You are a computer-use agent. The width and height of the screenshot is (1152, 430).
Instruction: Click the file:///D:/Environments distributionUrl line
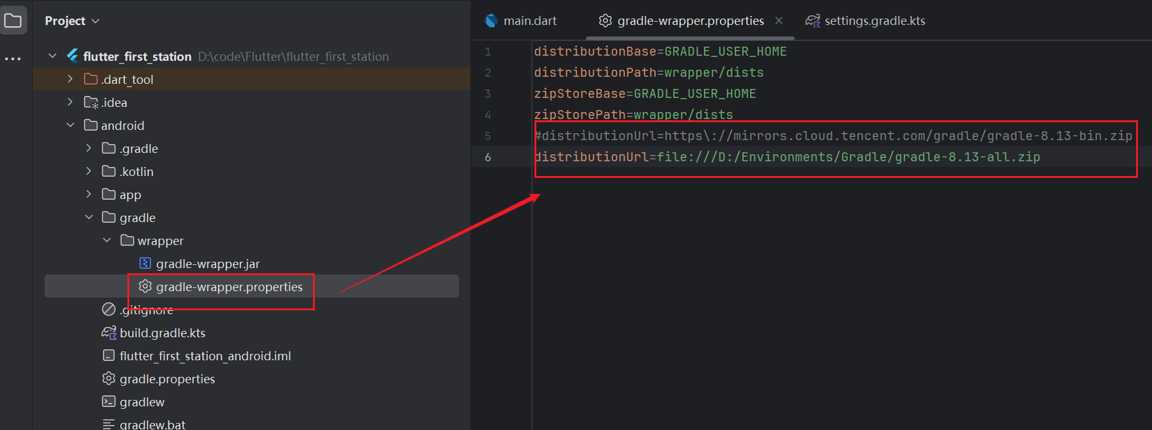tap(787, 157)
